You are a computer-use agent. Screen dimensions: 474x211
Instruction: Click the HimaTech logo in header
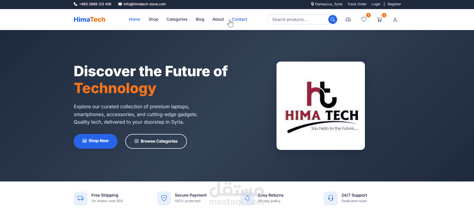pyautogui.click(x=89, y=19)
